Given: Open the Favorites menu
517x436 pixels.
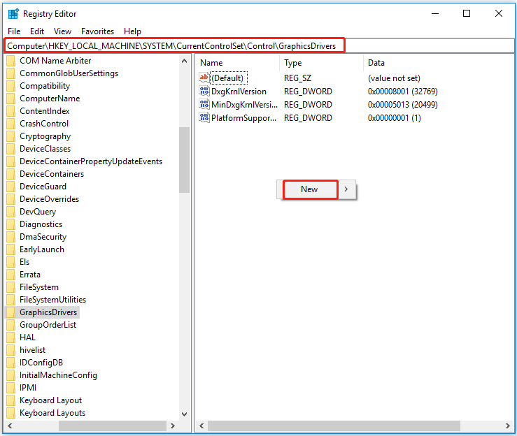Looking at the screenshot, I should [98, 31].
